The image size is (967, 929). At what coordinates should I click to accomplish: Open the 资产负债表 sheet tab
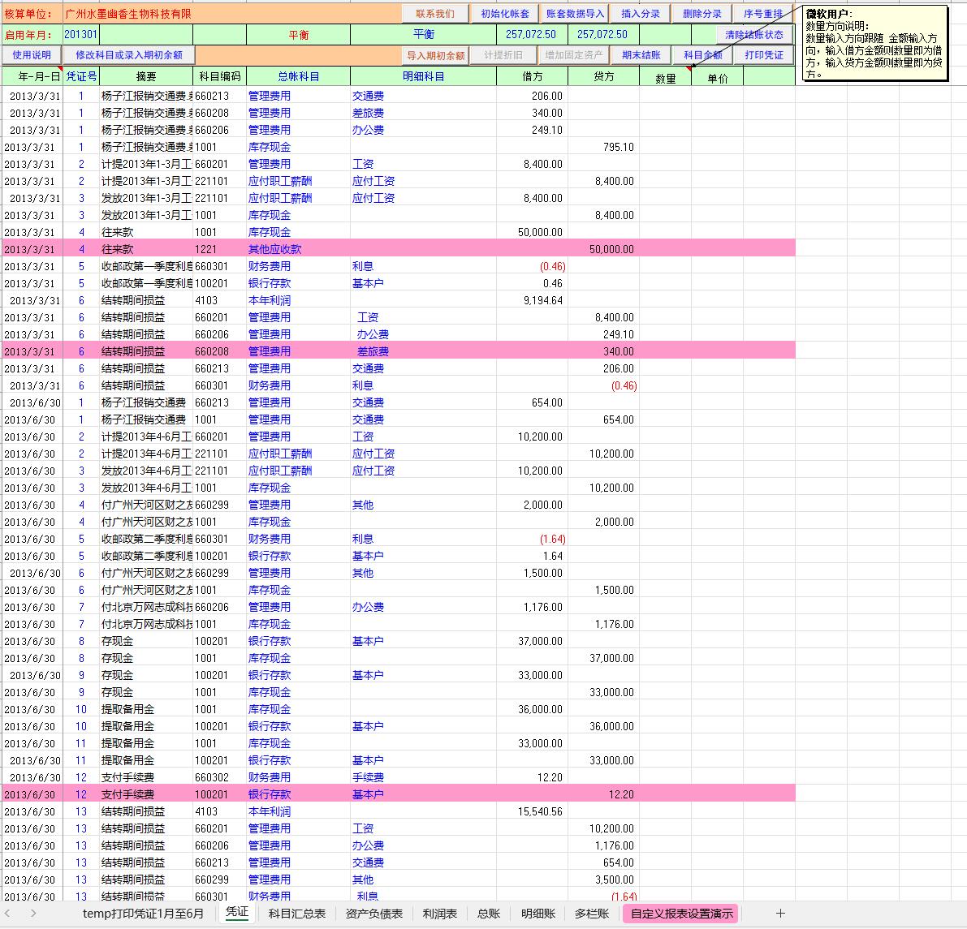click(373, 914)
